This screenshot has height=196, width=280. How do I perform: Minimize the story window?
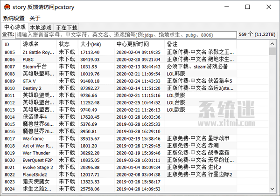(227, 7)
